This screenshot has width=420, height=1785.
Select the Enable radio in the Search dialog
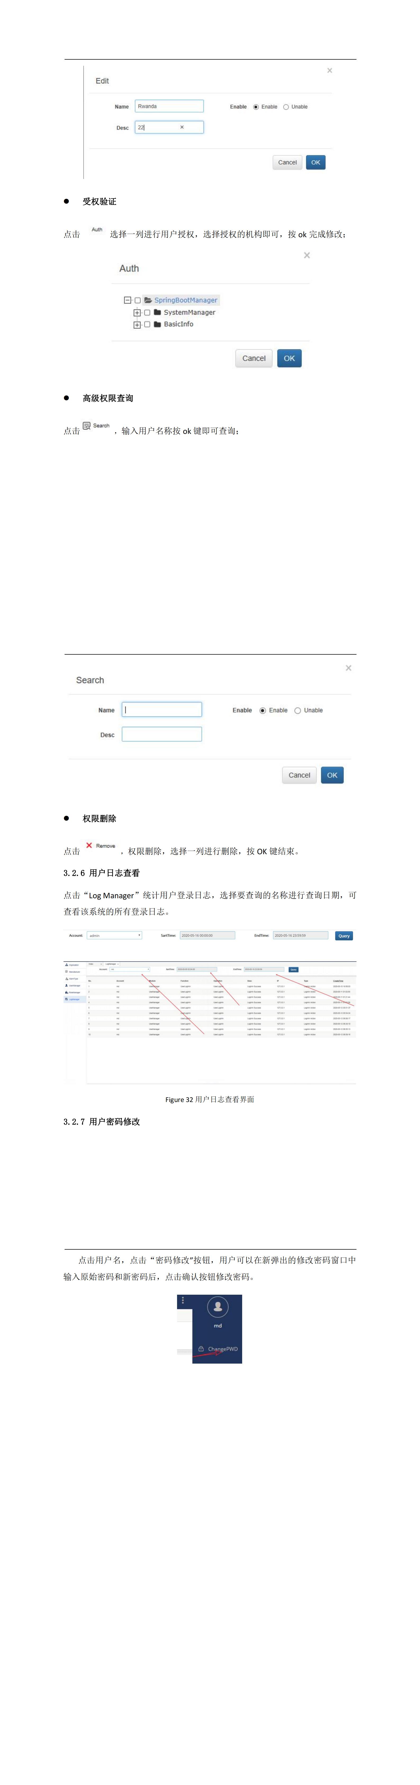(x=263, y=710)
